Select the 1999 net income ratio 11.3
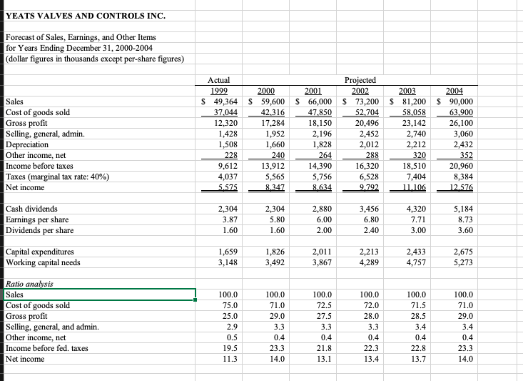Viewport: 523px width, 381px height. (x=230, y=359)
